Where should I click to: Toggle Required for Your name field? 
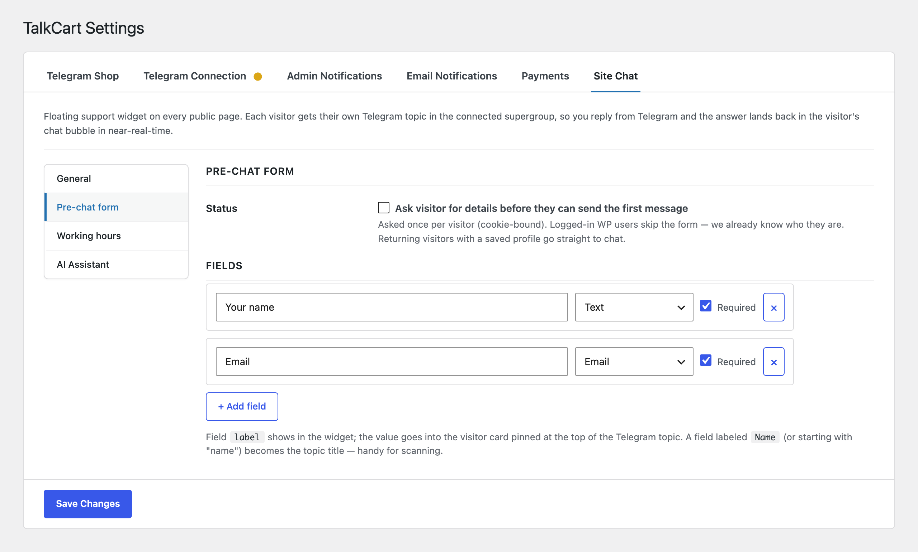(x=706, y=306)
